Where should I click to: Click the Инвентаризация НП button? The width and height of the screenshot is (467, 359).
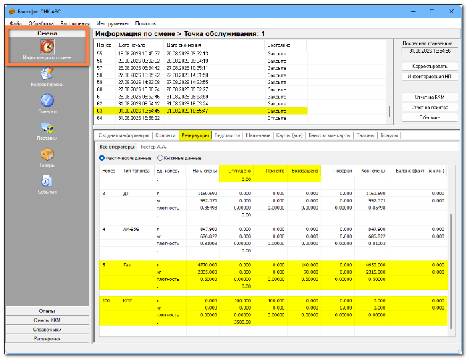click(430, 77)
